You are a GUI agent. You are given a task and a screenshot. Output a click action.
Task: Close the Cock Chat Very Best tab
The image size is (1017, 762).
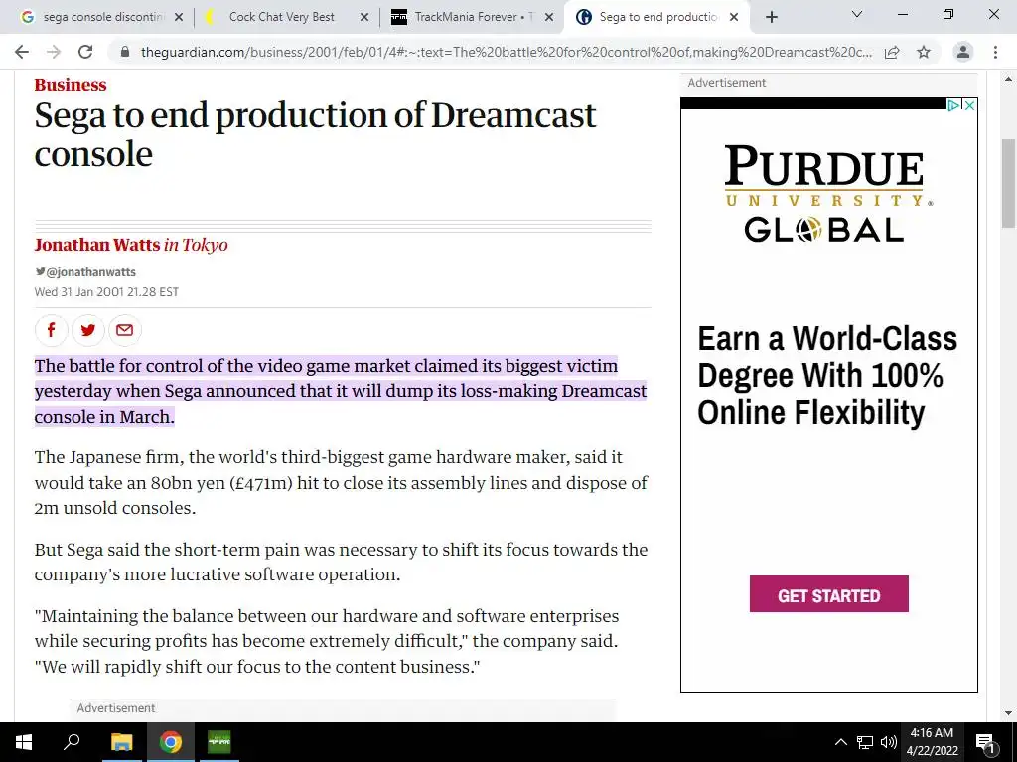[364, 17]
